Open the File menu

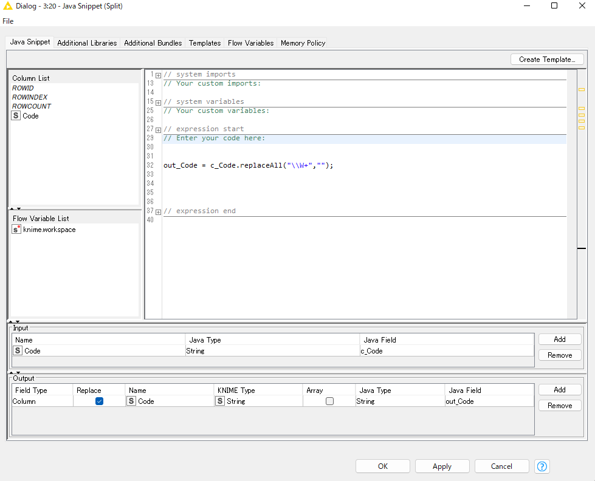click(8, 21)
